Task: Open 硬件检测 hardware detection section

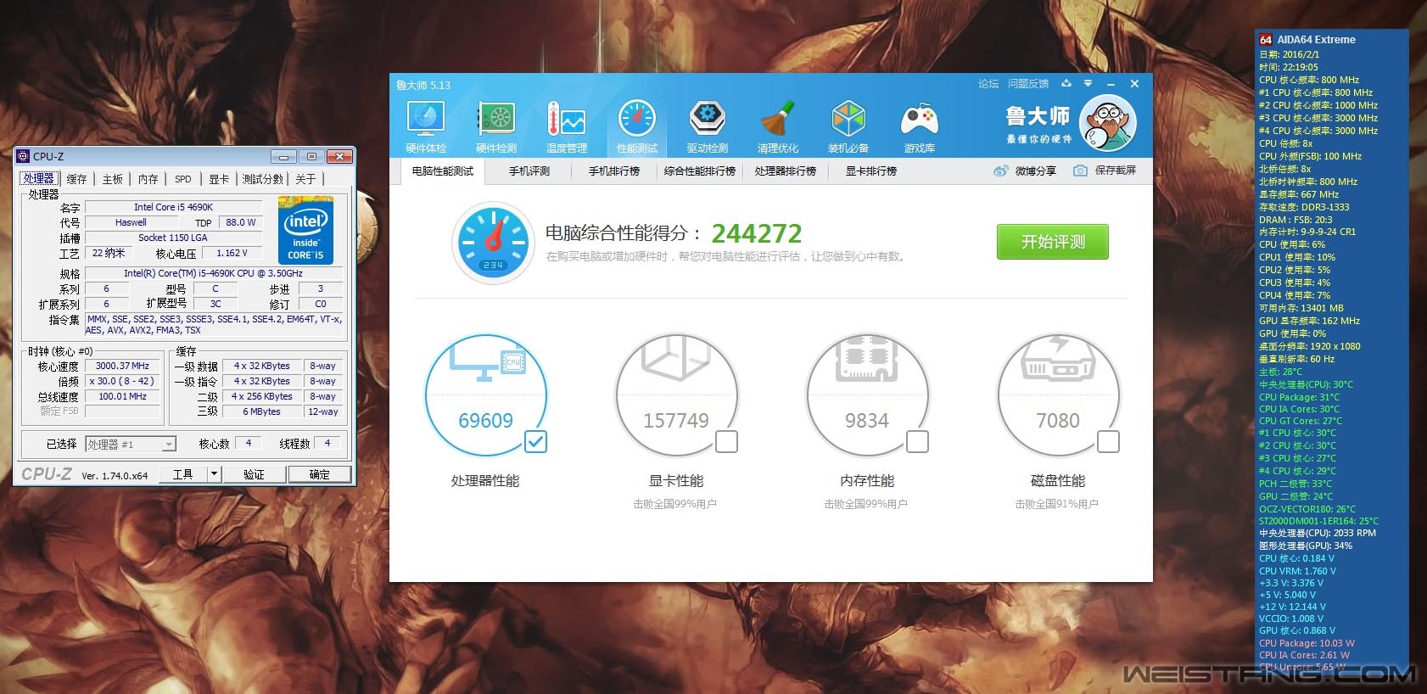Action: 496,127
